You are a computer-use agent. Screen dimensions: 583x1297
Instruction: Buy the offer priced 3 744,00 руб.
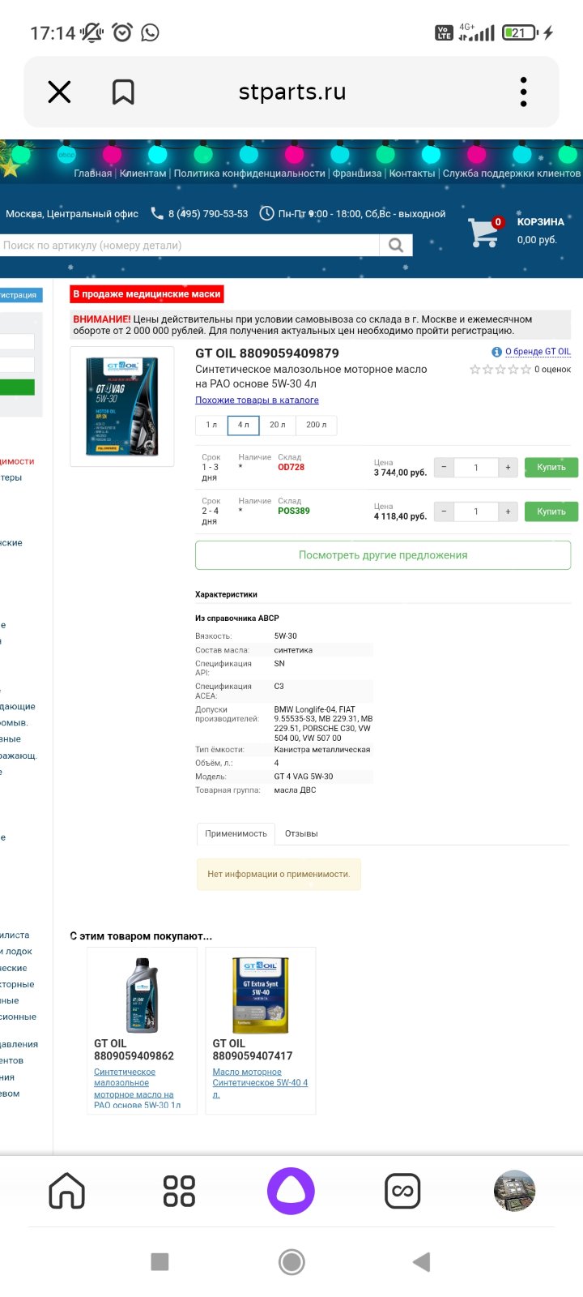551,467
